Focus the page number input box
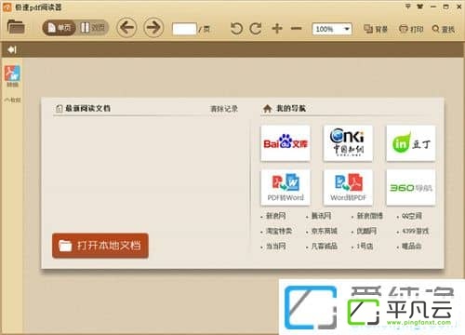Viewport: 465px width, 335px height. (184, 29)
